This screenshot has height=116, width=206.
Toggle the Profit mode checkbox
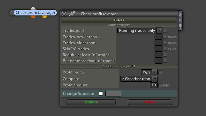(160, 72)
